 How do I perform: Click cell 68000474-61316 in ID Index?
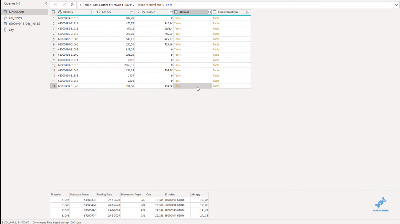click(x=76, y=18)
